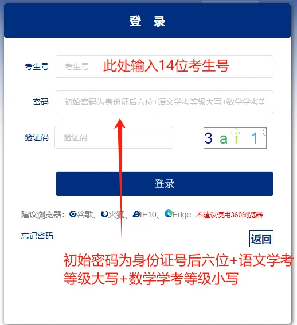Click the IE10 browser icon
The height and width of the screenshot is (325, 297).
[136, 214]
